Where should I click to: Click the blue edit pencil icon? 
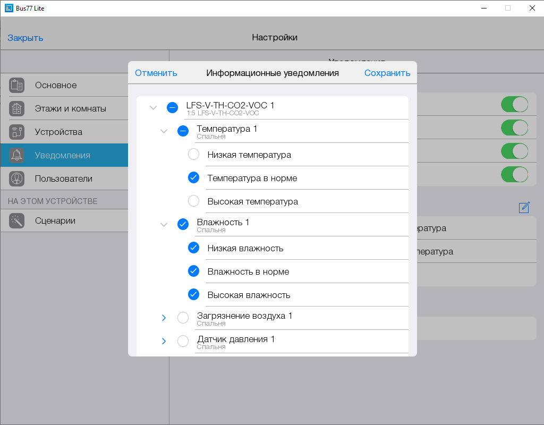point(524,207)
